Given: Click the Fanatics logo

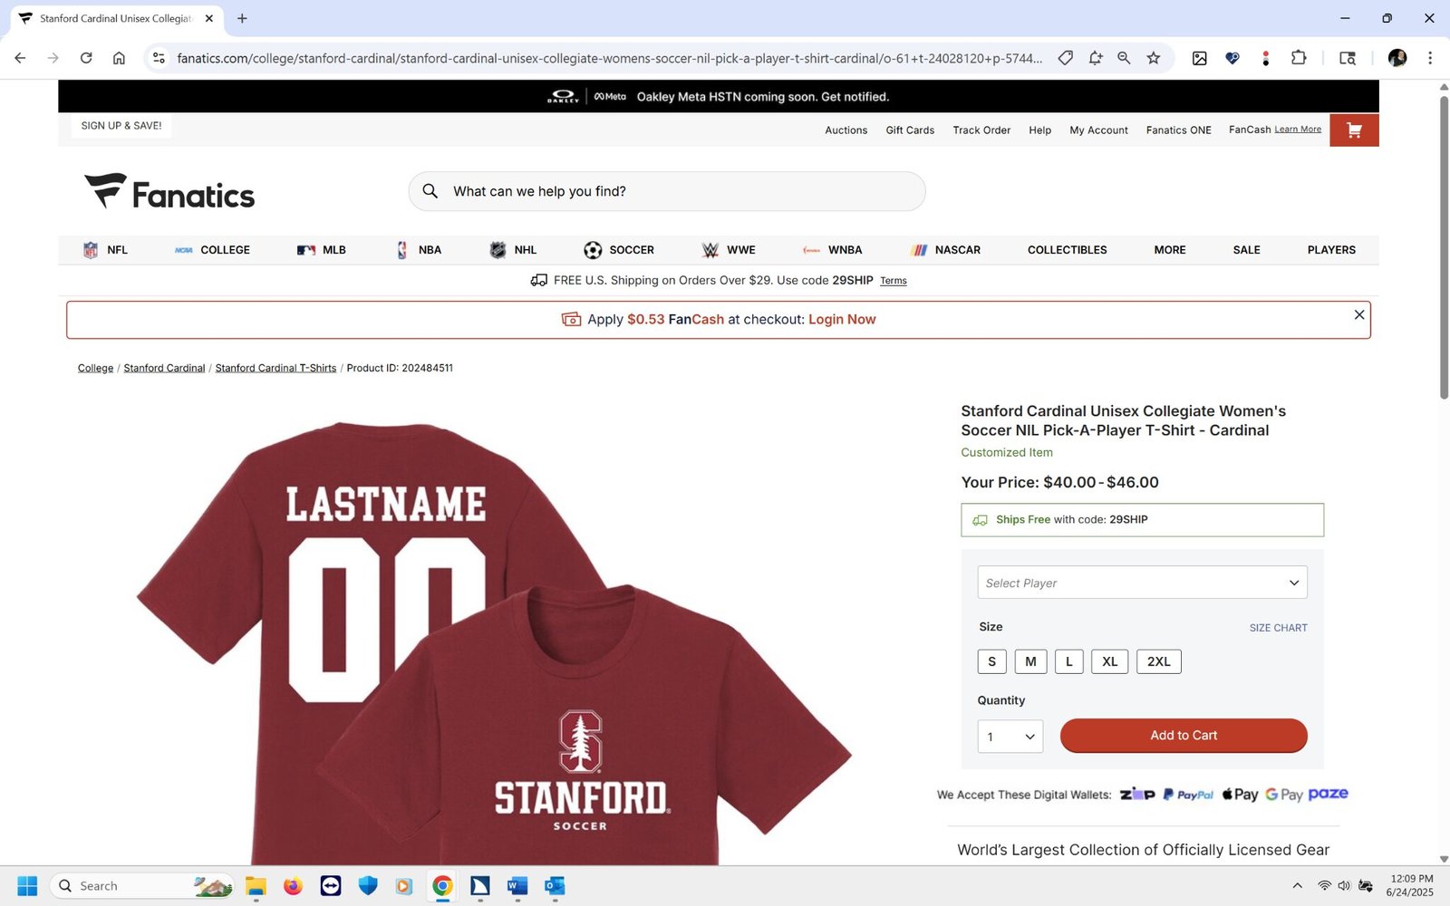Looking at the screenshot, I should click(169, 192).
